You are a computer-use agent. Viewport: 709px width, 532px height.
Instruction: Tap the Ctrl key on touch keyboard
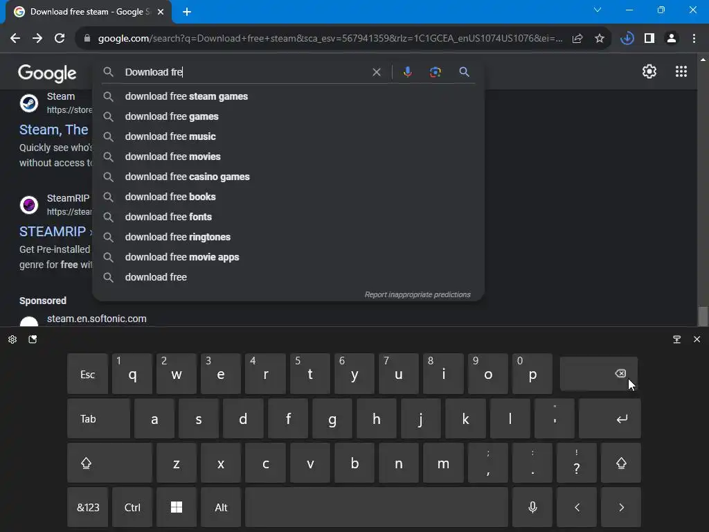[x=132, y=507]
